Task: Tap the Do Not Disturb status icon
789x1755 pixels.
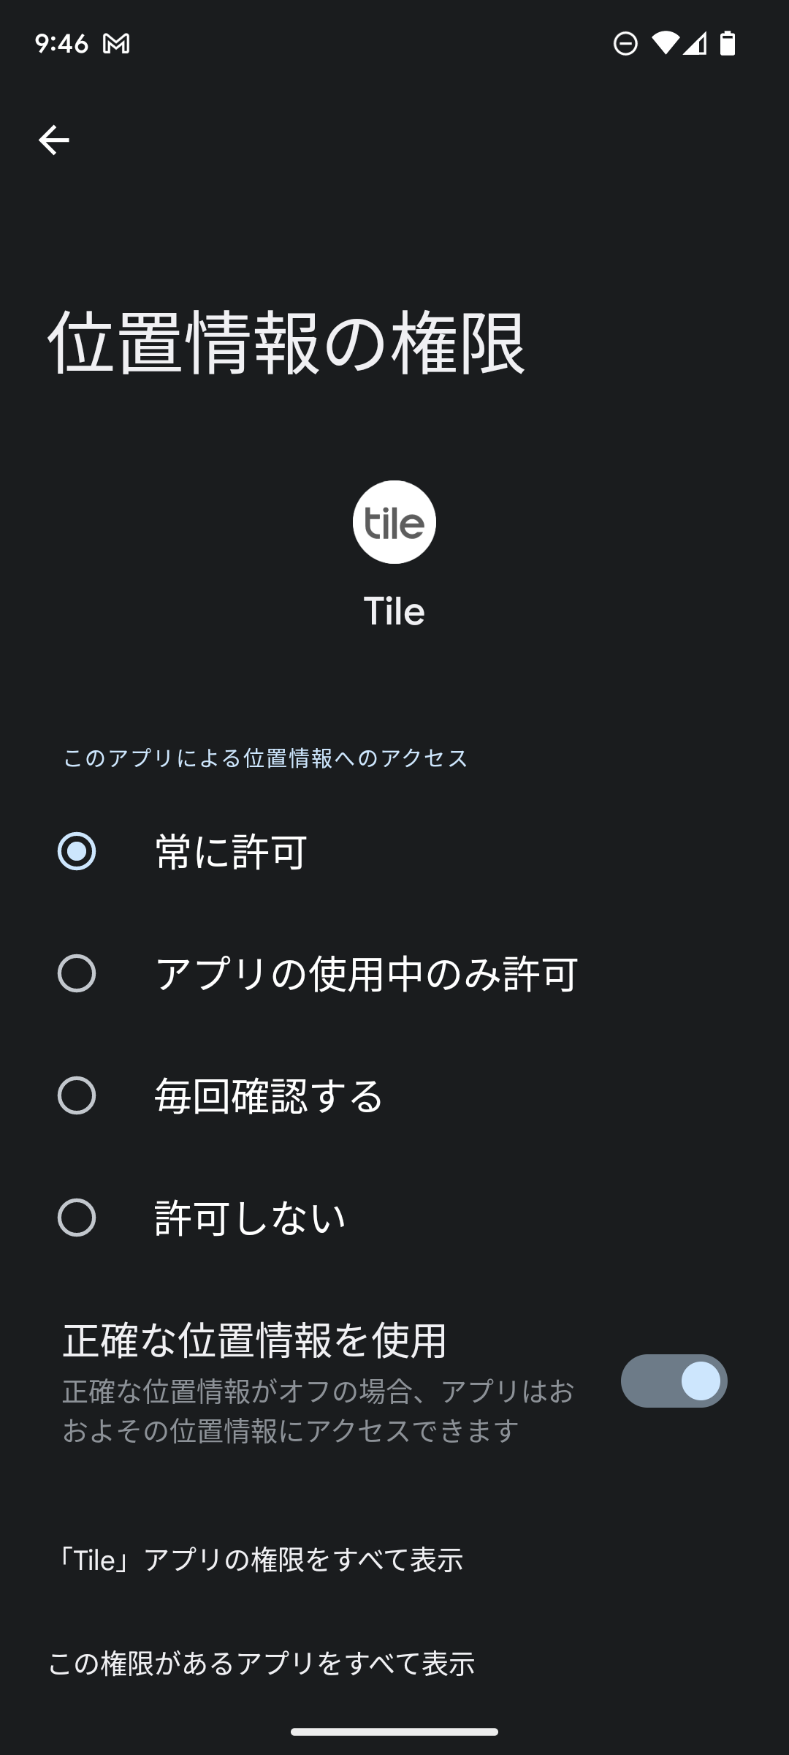Action: 625,44
